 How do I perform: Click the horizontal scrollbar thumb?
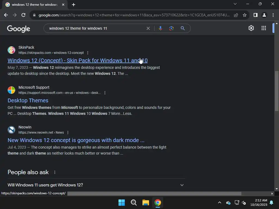[x=154, y=193]
